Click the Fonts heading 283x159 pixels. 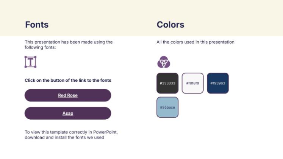[37, 25]
